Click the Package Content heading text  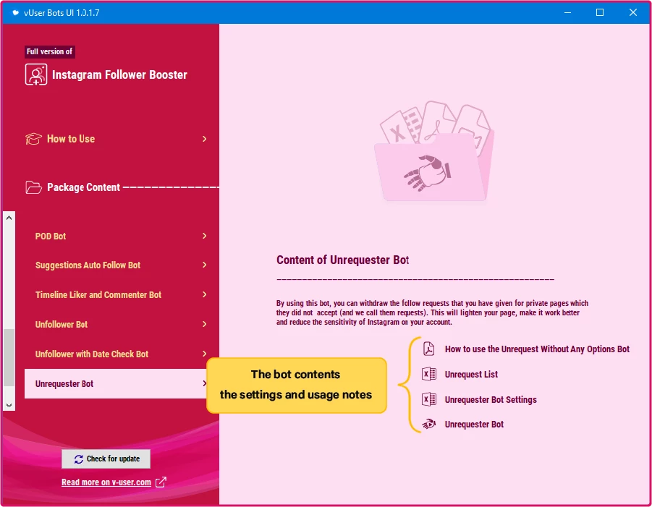[83, 187]
